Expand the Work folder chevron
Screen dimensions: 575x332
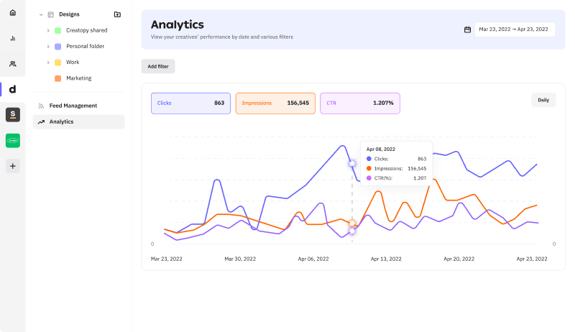pos(48,63)
